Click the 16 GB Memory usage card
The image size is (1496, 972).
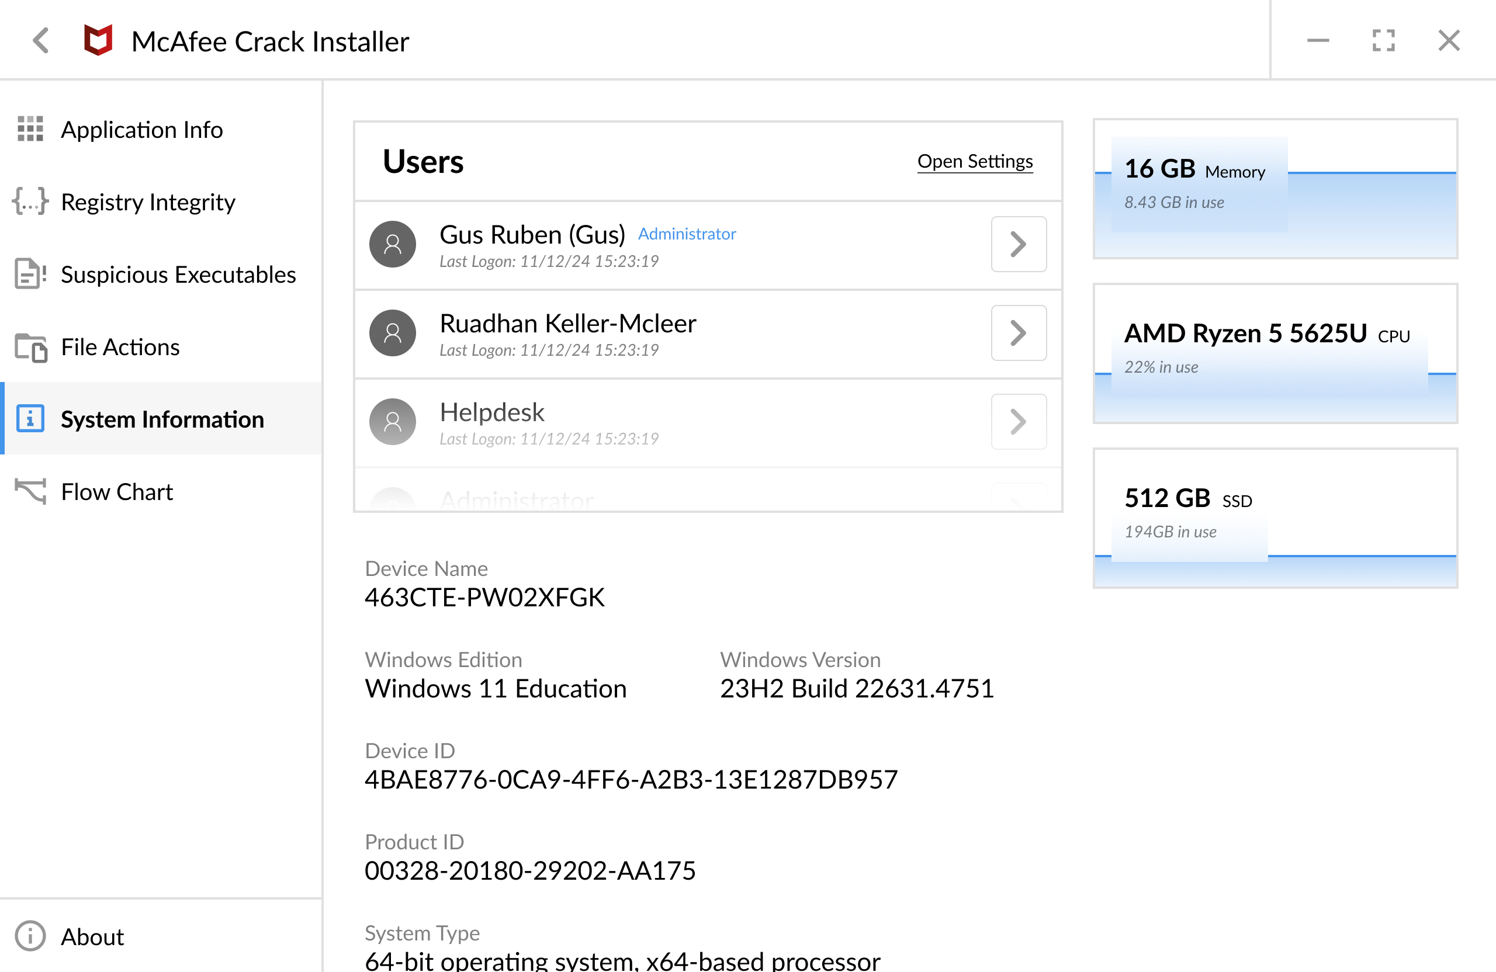coord(1275,189)
